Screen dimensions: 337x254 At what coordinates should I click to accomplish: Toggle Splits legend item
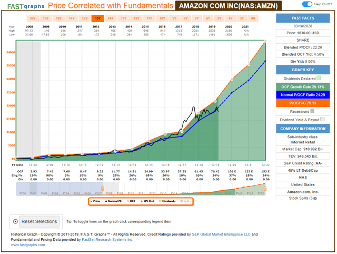click(185, 201)
